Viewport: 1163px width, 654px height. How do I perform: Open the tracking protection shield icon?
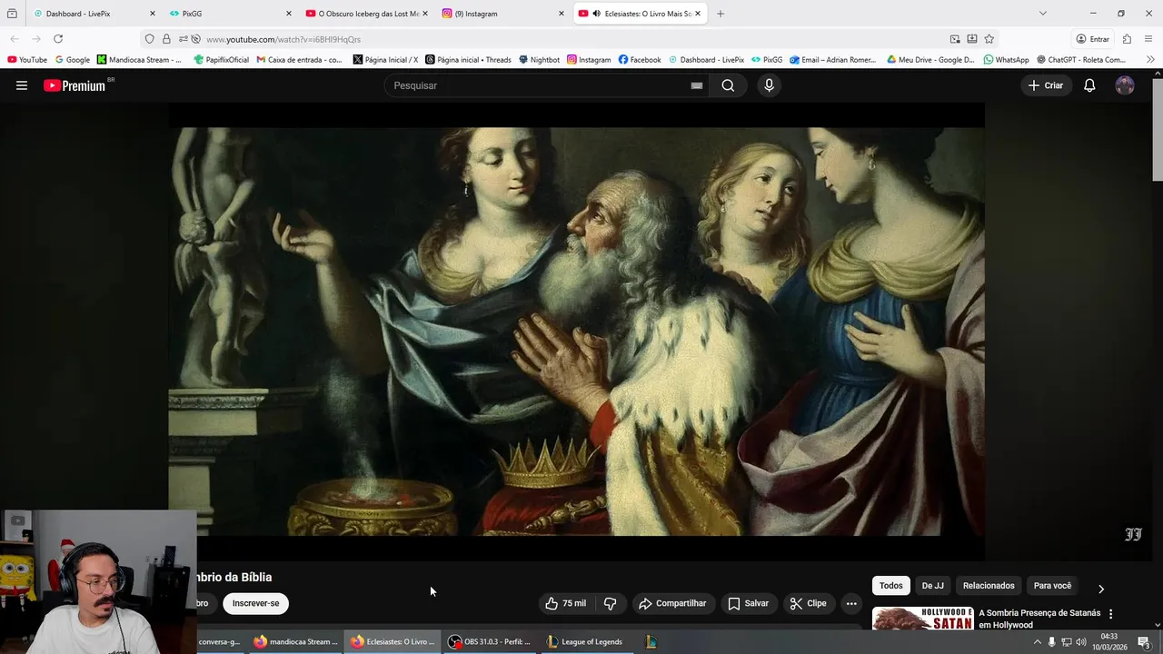(150, 39)
